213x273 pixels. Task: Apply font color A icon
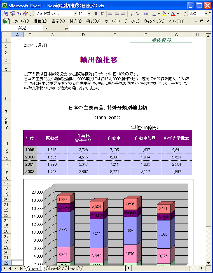[173, 14]
